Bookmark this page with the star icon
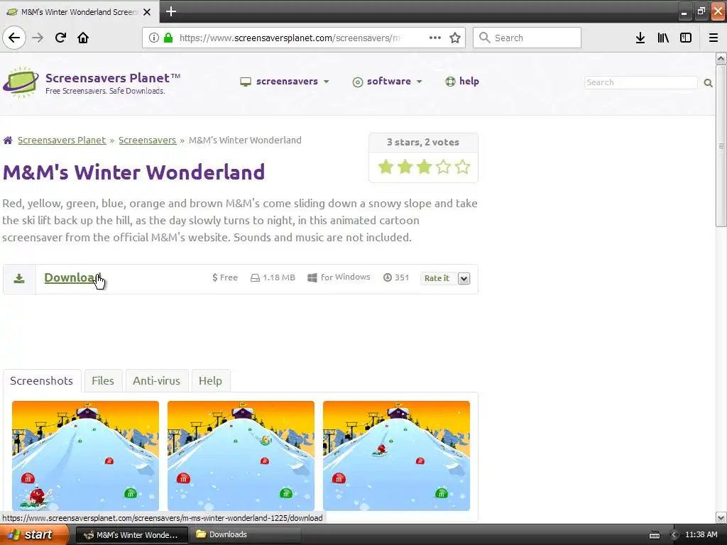Screen dimensions: 727x545 coord(455,38)
